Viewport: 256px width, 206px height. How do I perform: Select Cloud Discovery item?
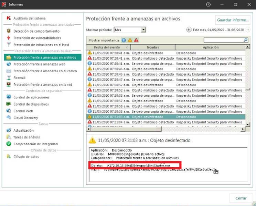(x=25, y=118)
